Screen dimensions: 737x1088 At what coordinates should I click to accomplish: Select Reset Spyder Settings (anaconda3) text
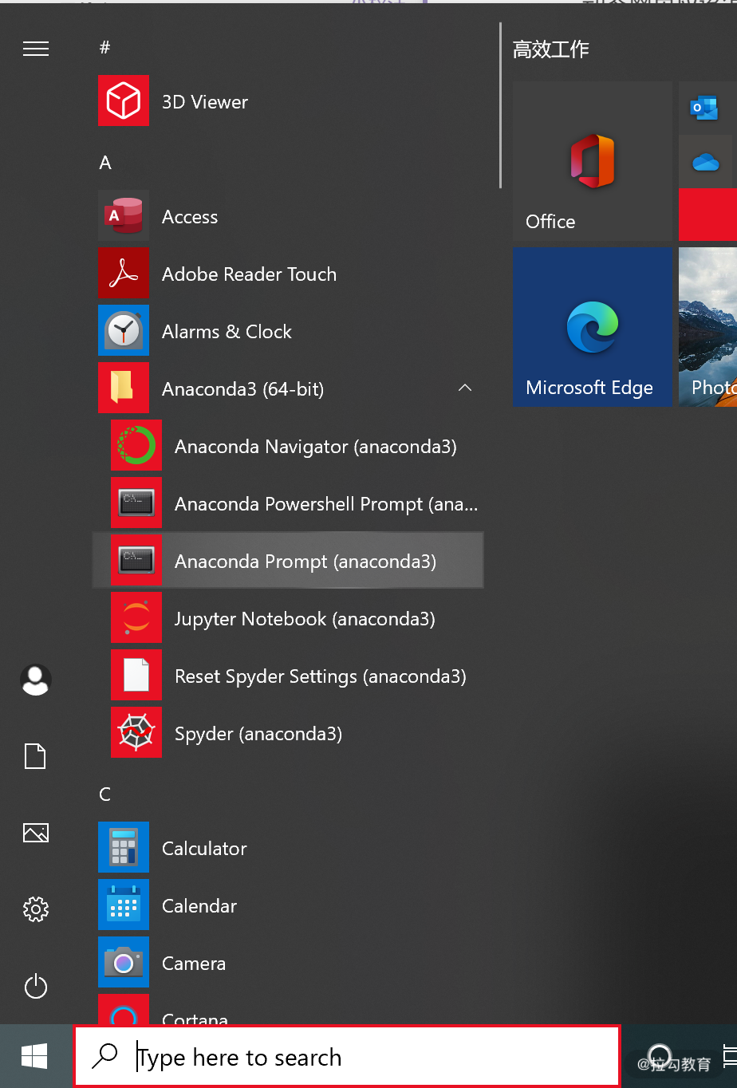click(321, 676)
